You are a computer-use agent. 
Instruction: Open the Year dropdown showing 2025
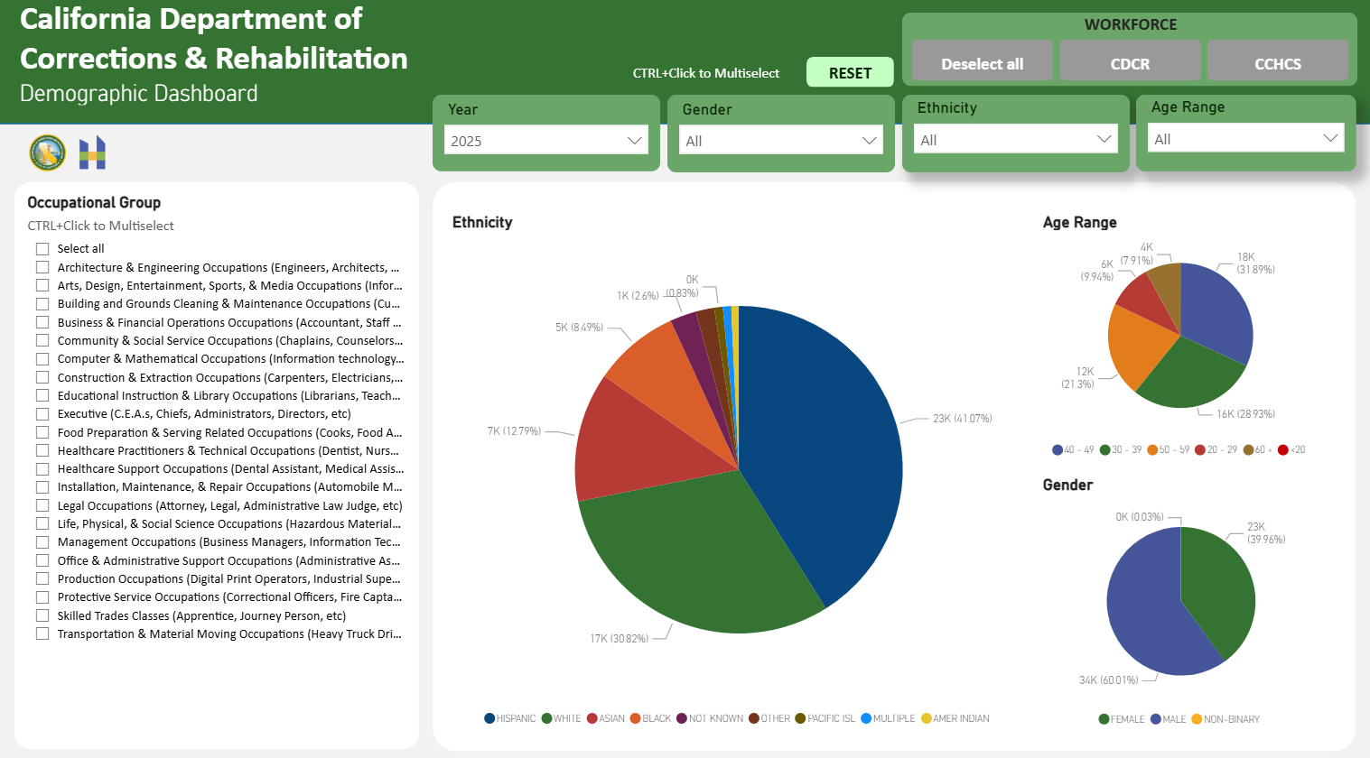point(545,141)
